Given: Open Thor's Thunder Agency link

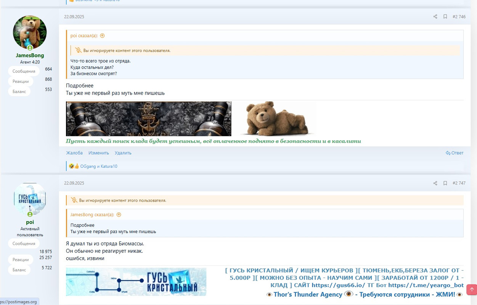Looking at the screenshot, I should [364, 294].
